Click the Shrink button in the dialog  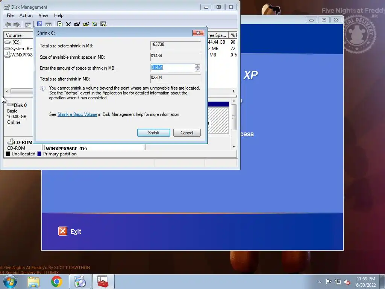click(154, 133)
